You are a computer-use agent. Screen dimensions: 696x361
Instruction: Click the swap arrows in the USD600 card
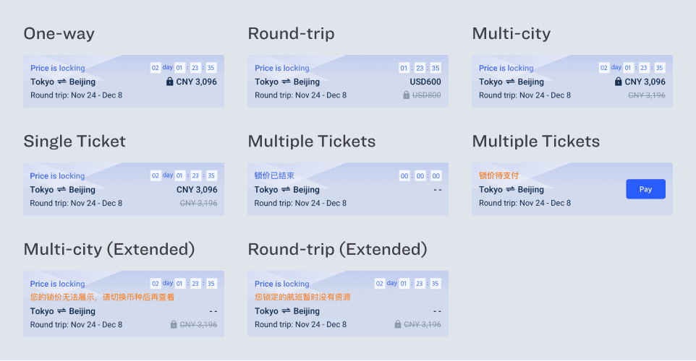click(x=287, y=82)
